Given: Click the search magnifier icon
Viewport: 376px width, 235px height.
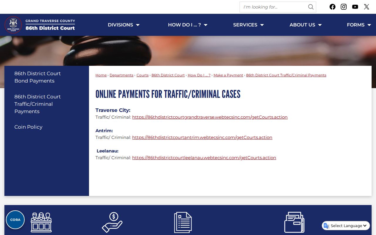Looking at the screenshot, I should point(311,7).
